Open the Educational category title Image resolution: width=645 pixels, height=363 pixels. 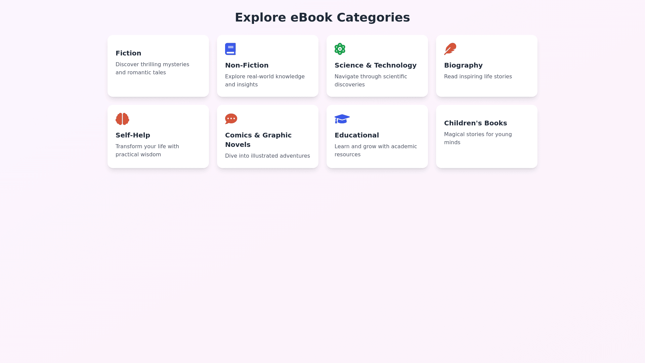point(357,135)
